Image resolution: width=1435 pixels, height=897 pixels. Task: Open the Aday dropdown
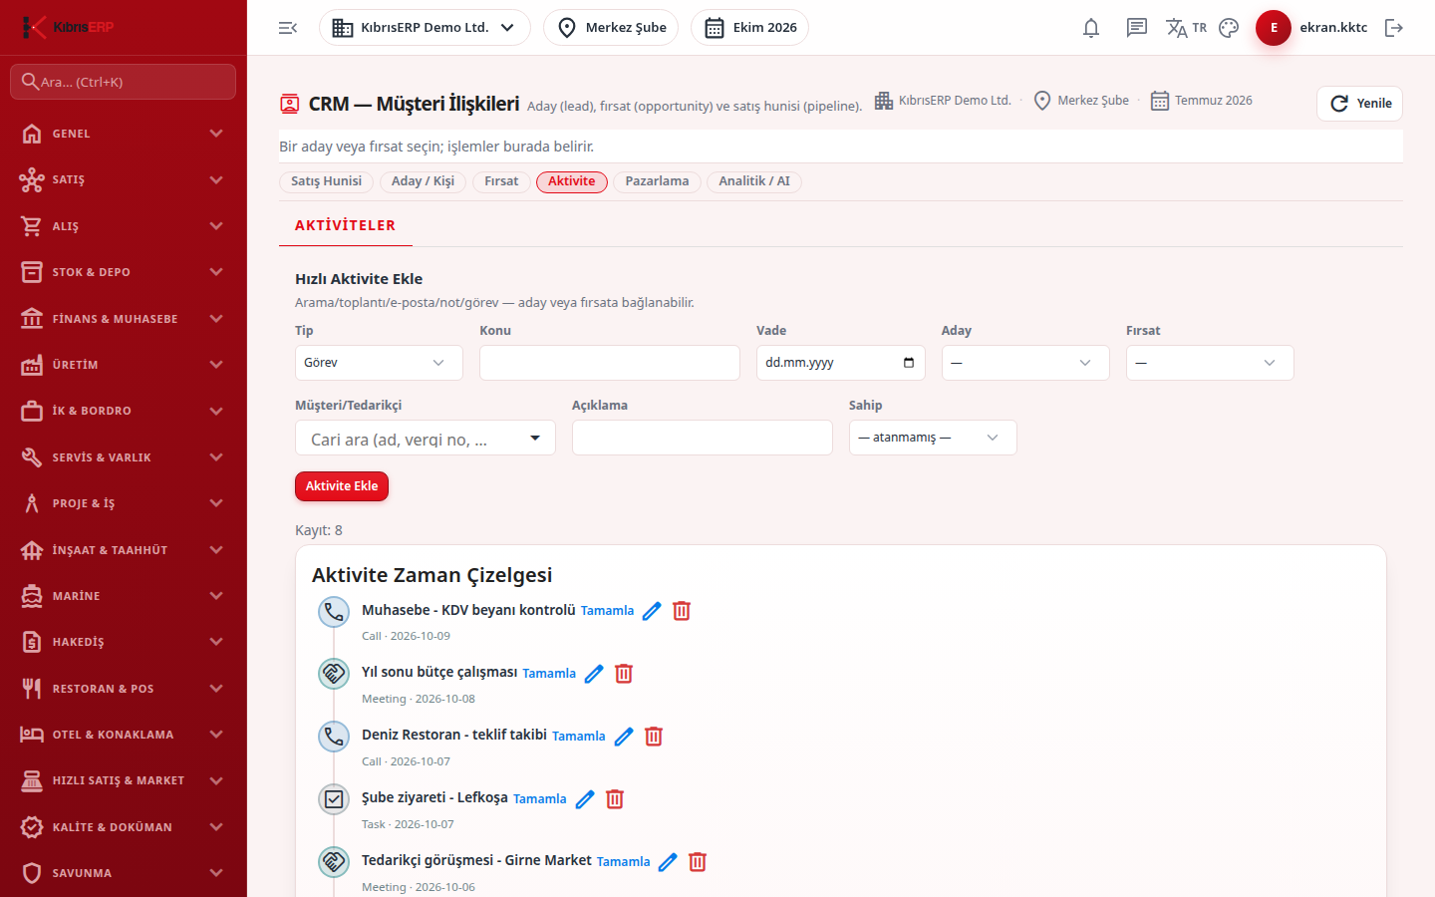pyautogui.click(x=1025, y=363)
